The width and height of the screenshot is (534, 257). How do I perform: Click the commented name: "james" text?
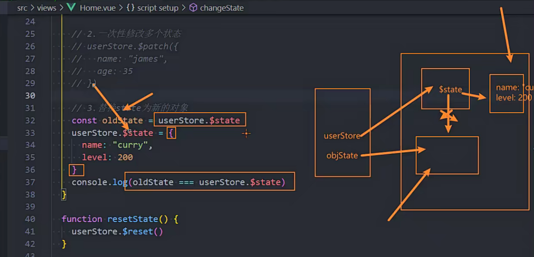133,59
